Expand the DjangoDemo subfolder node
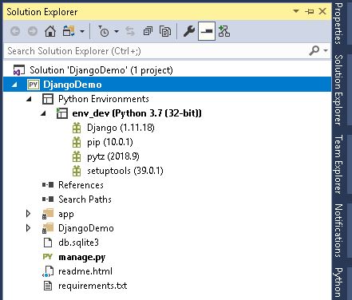 (x=28, y=228)
